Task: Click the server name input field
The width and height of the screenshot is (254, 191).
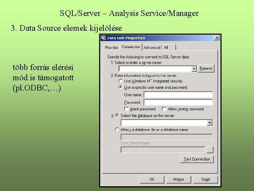Action: [155, 69]
